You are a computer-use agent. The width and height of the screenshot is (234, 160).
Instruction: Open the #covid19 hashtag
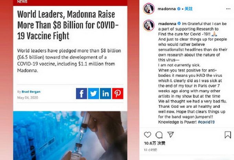click(206, 122)
